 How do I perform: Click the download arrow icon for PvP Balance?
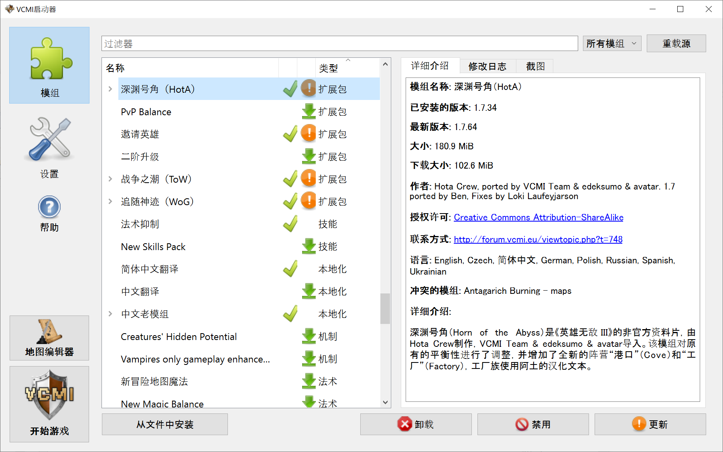pos(309,111)
